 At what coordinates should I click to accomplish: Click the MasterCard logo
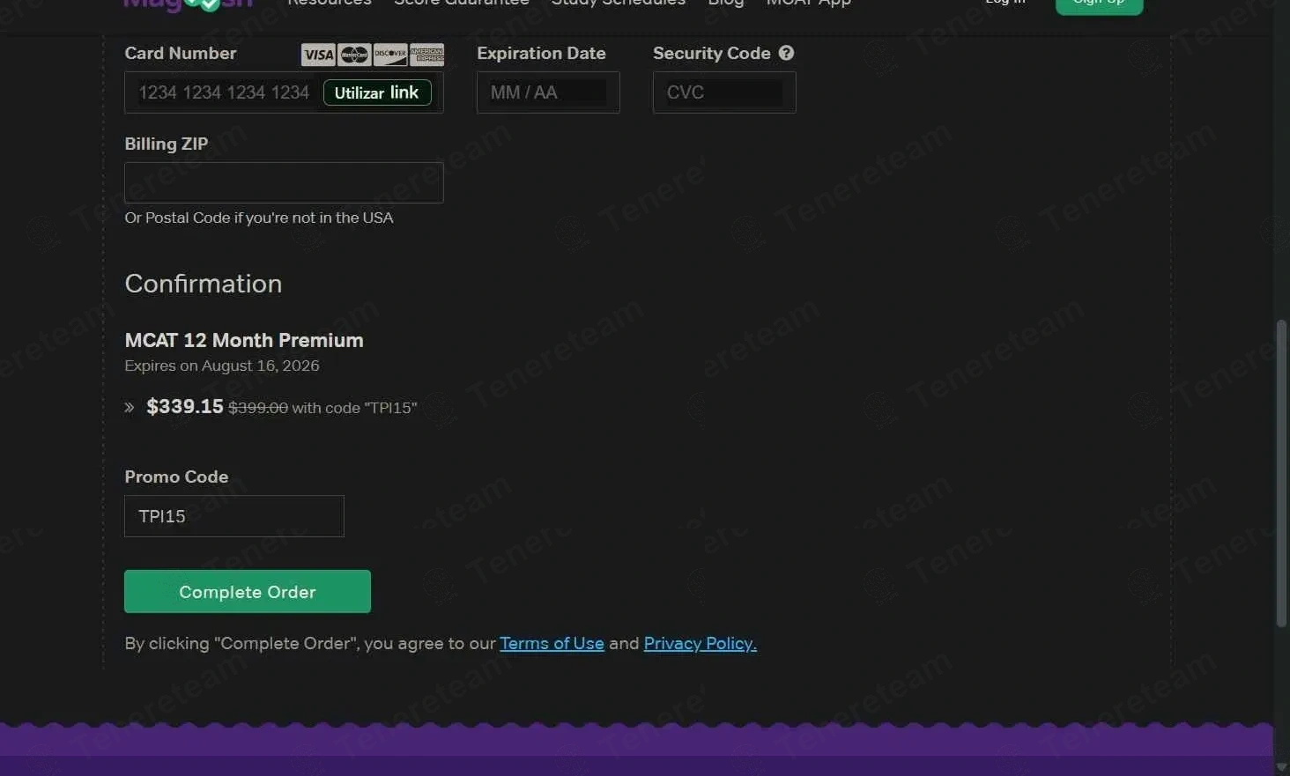pos(354,55)
